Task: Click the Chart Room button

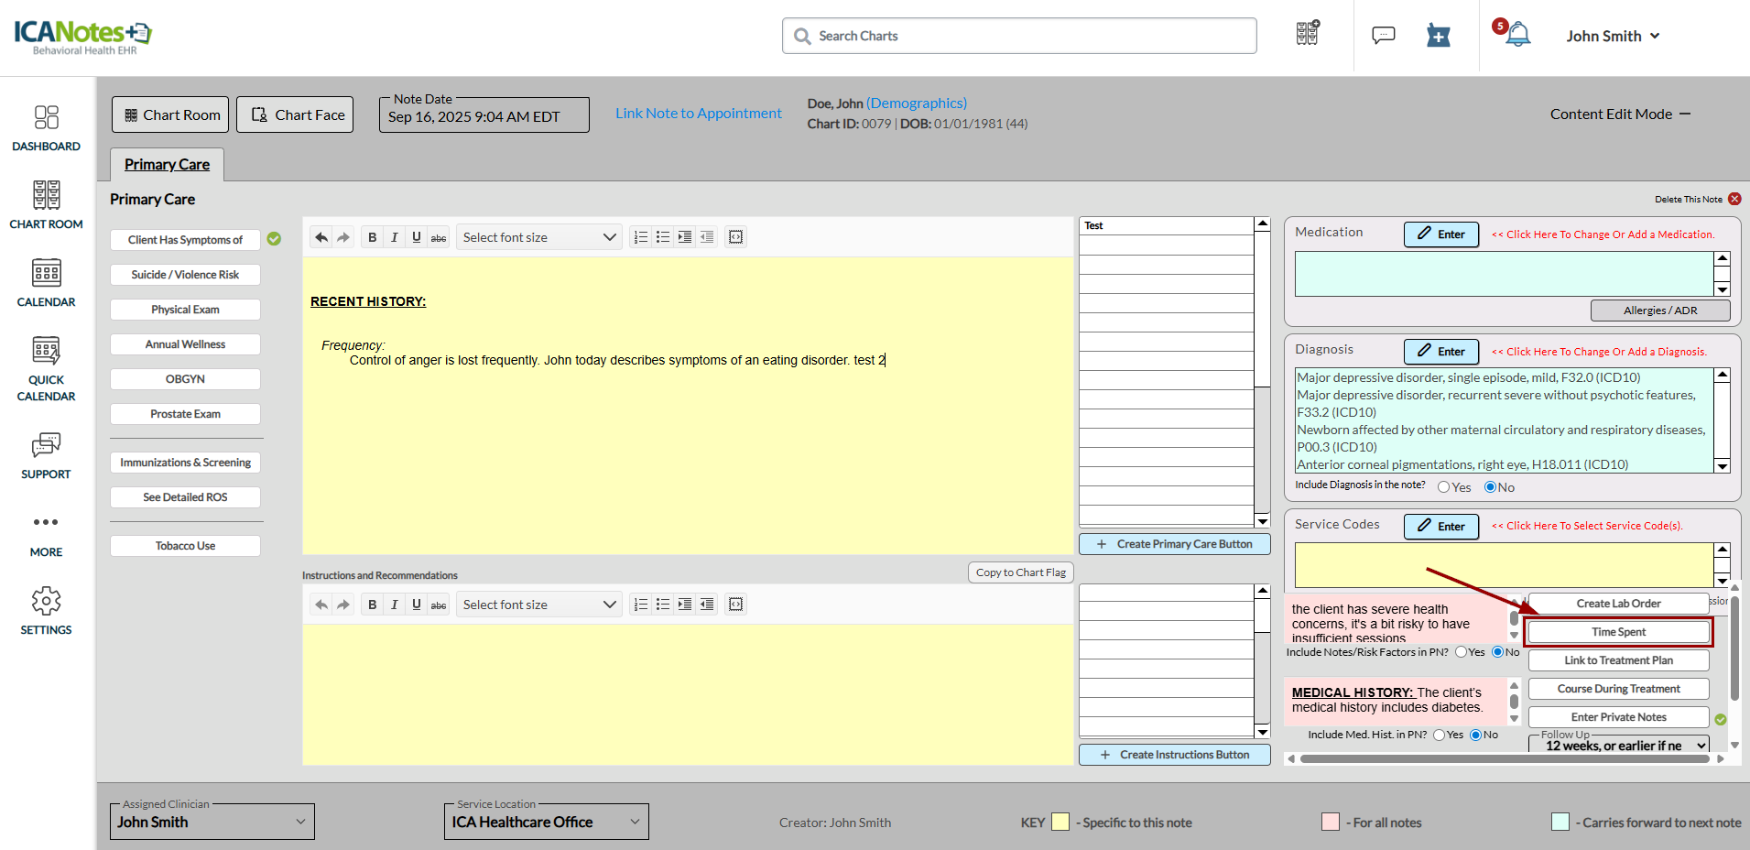Action: pyautogui.click(x=171, y=114)
